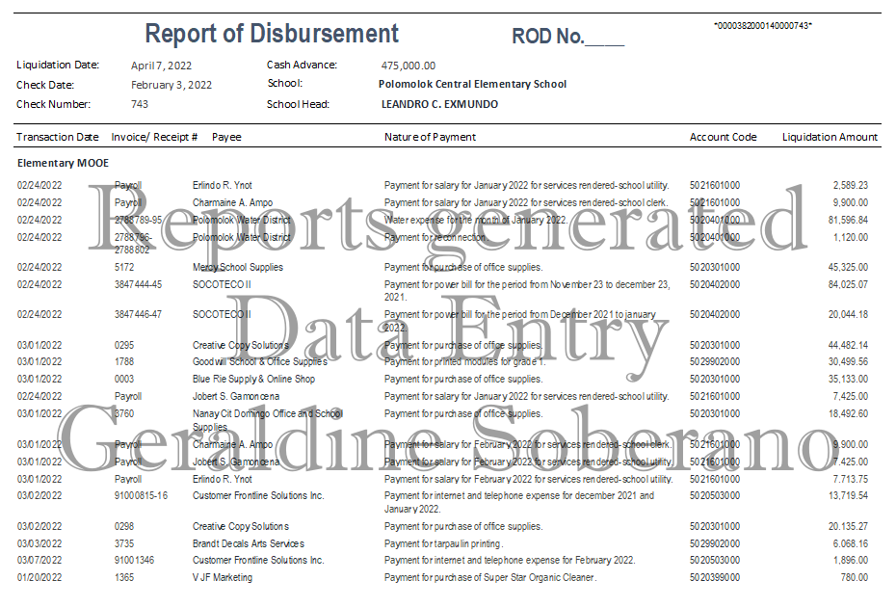The image size is (896, 607).
Task: Click receipt number 1365
Action: tap(124, 577)
